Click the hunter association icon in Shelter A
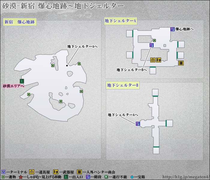This screenshot has height=180, width=210. (x=181, y=63)
